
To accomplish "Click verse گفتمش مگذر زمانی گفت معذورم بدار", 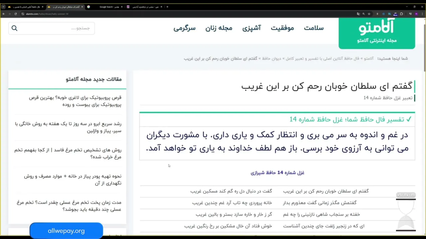I will click(320, 202).
